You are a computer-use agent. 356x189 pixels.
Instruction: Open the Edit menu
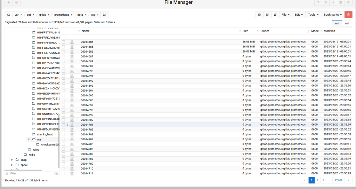299,15
